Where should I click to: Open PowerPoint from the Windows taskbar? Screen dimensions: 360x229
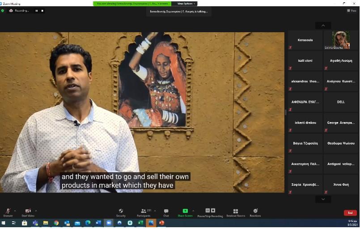[x=161, y=223]
